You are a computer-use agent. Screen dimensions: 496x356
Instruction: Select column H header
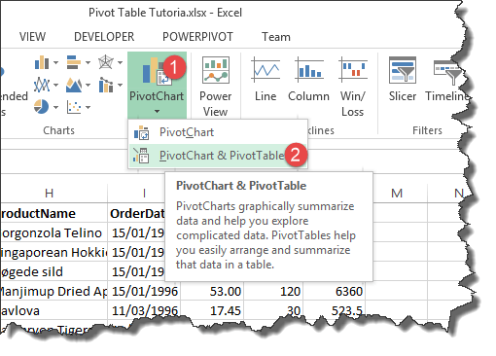pos(54,194)
